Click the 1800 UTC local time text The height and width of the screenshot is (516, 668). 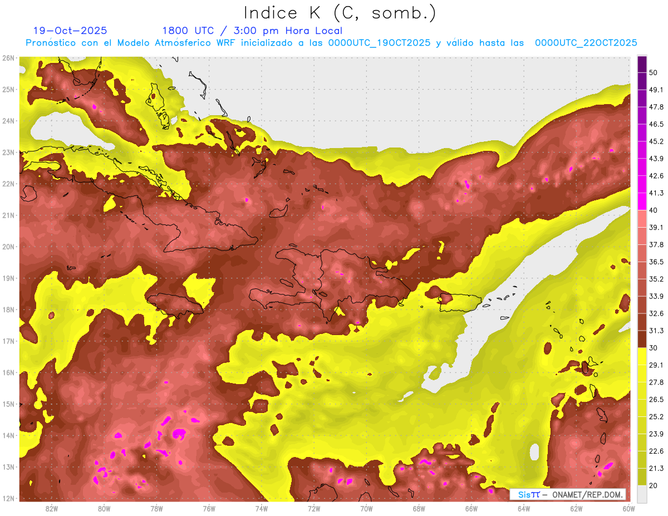[x=252, y=31]
